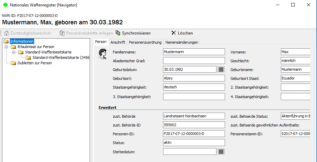Switch to the Anschrift tab
This screenshot has width=317, height=162.
(x=118, y=42)
